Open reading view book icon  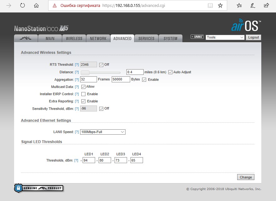[x=210, y=5]
